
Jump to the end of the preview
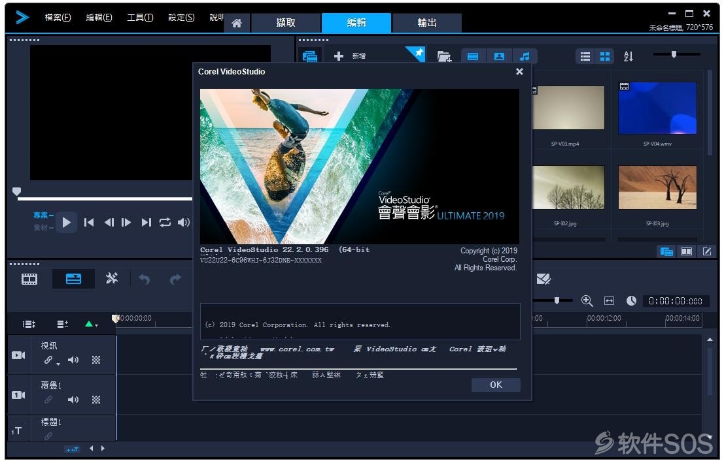146,223
